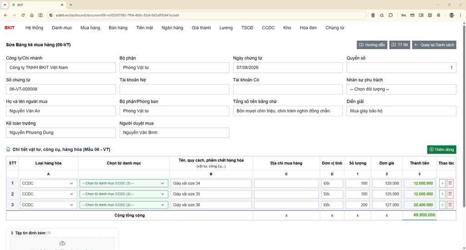Add a row after Giày vải size 36
Viewport: 466px width, 250px height.
pyautogui.click(x=442, y=205)
